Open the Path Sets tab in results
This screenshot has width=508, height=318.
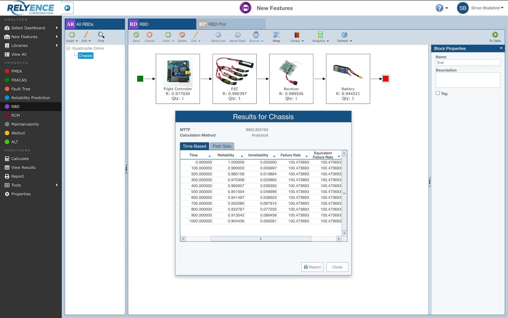pyautogui.click(x=222, y=146)
